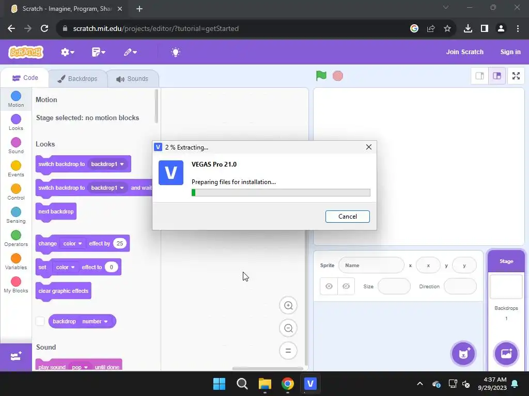Image resolution: width=529 pixels, height=396 pixels.
Task: Enter full screen stage mode
Action: point(516,76)
